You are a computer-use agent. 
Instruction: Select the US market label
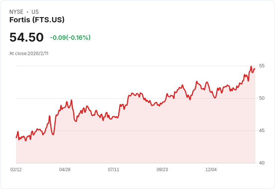point(35,12)
